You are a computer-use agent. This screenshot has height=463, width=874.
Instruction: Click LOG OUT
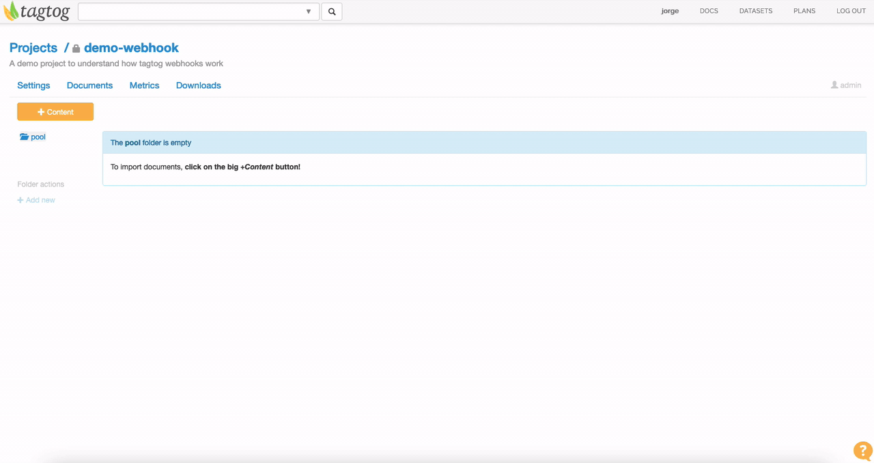coord(851,11)
